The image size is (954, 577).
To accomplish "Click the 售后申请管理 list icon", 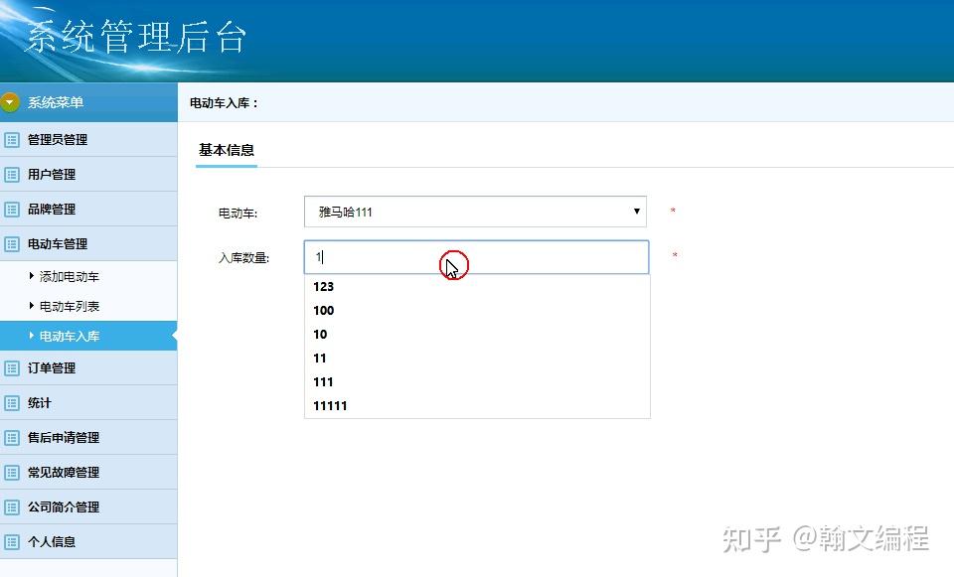I will [12, 437].
